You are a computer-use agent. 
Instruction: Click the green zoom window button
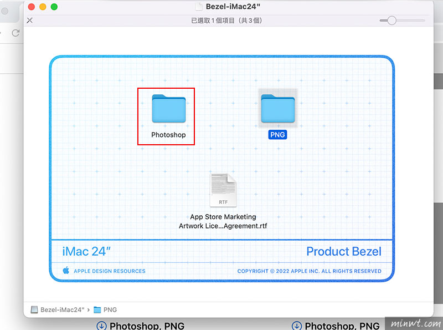pyautogui.click(x=54, y=7)
